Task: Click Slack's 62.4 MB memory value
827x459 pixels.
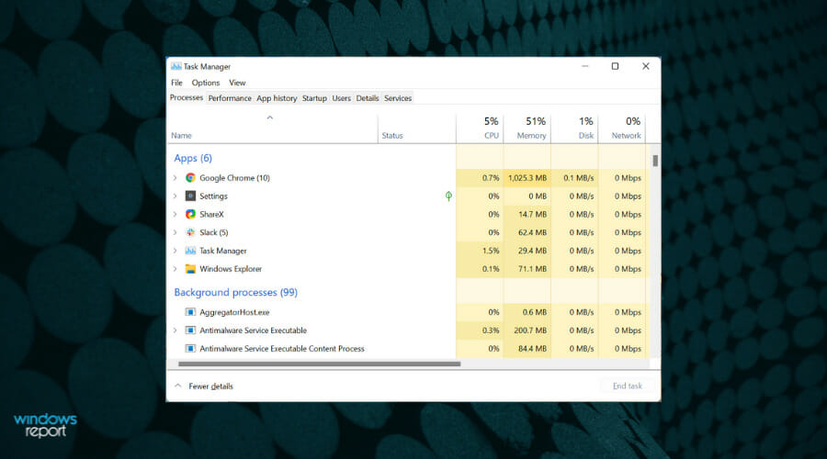Action: 532,232
